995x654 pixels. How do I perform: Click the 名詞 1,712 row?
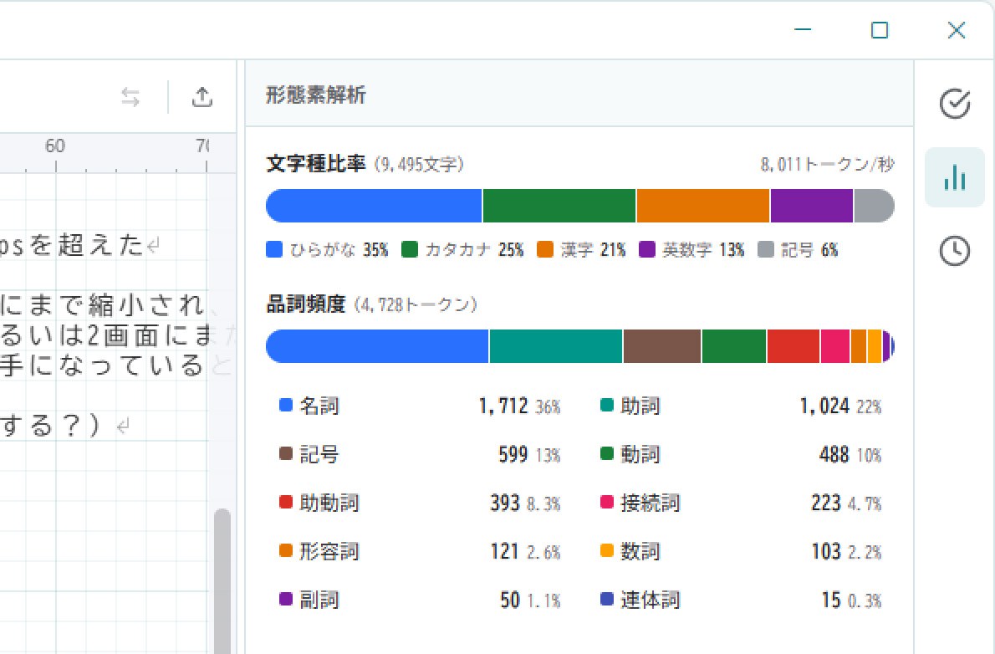pos(420,405)
